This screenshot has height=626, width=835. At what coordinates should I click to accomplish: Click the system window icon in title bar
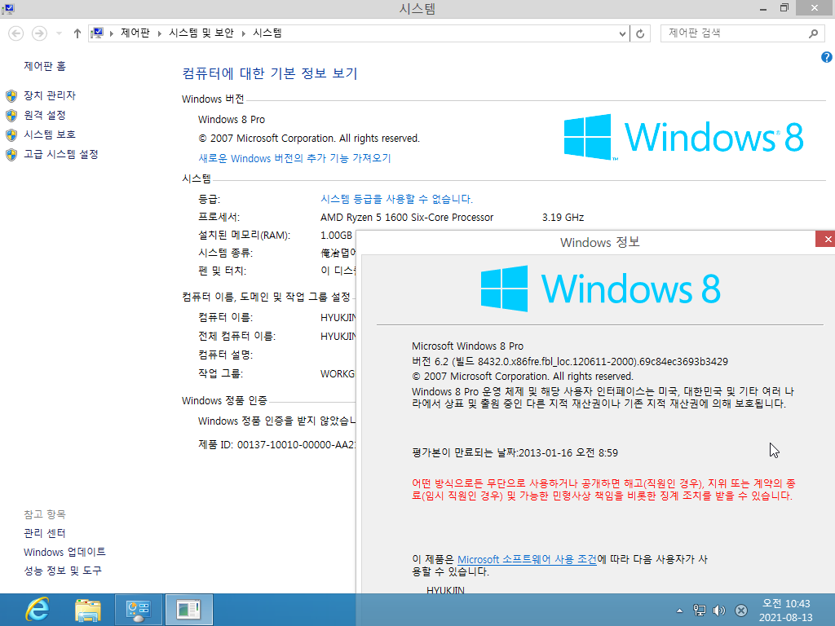click(x=8, y=8)
